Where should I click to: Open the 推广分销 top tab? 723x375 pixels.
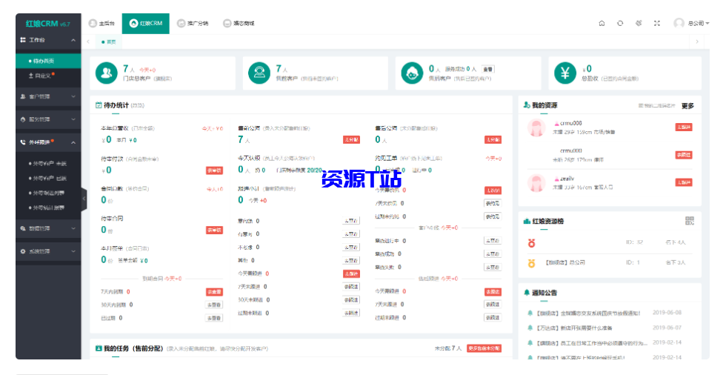193,23
